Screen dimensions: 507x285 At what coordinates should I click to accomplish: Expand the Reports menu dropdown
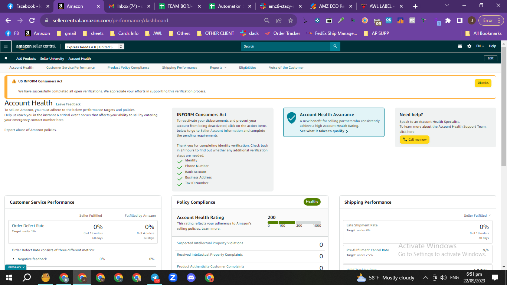coord(218,68)
